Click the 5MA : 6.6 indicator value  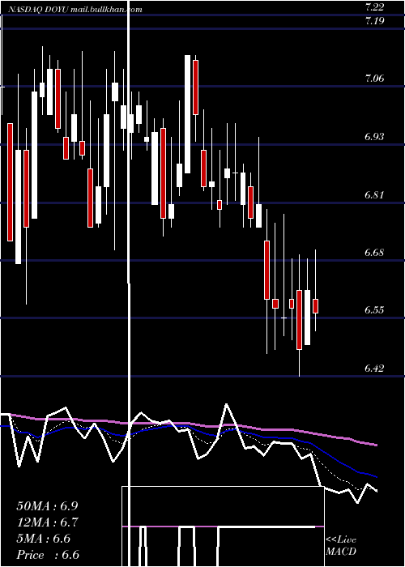[44, 539]
